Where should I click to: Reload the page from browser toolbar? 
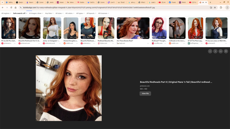point(11,7)
